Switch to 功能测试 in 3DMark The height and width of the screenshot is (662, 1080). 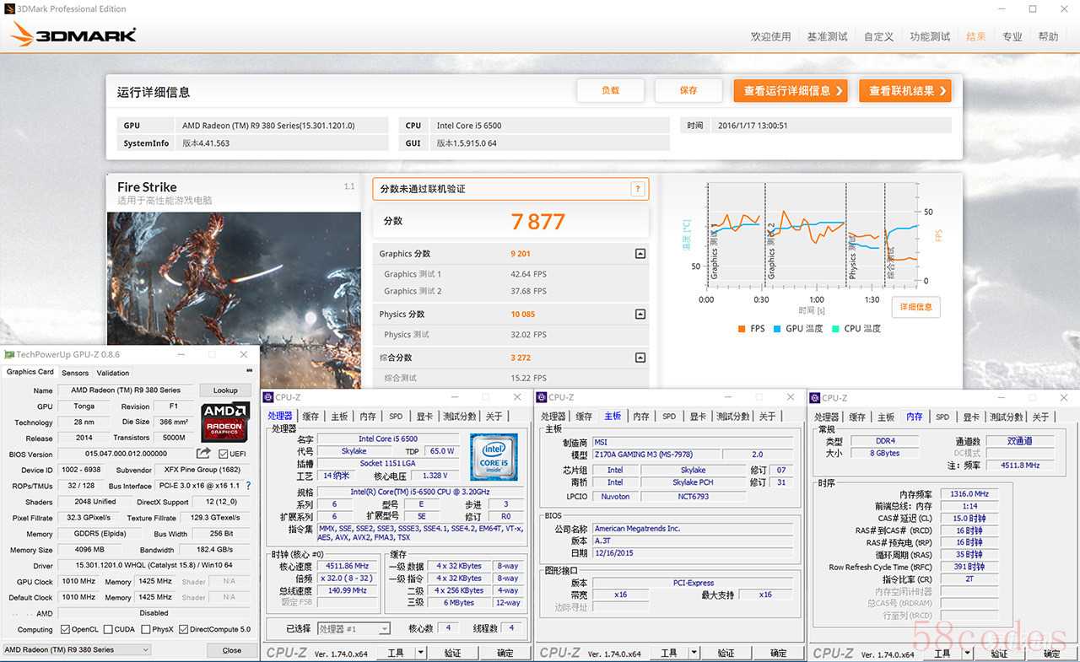(x=930, y=36)
